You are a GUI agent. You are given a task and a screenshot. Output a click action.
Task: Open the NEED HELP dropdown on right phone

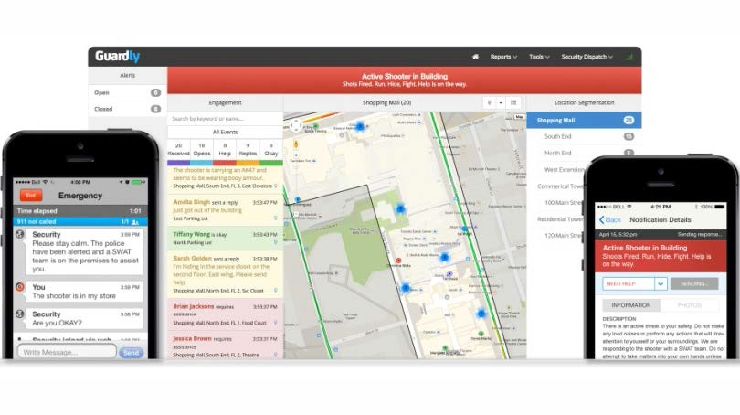(x=634, y=283)
